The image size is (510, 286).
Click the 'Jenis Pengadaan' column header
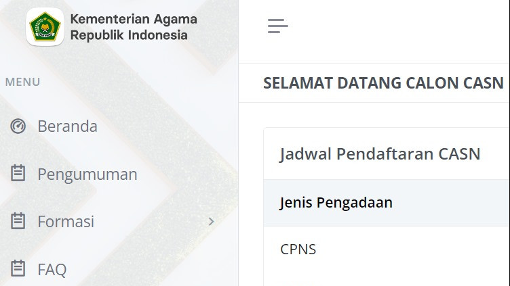point(336,202)
